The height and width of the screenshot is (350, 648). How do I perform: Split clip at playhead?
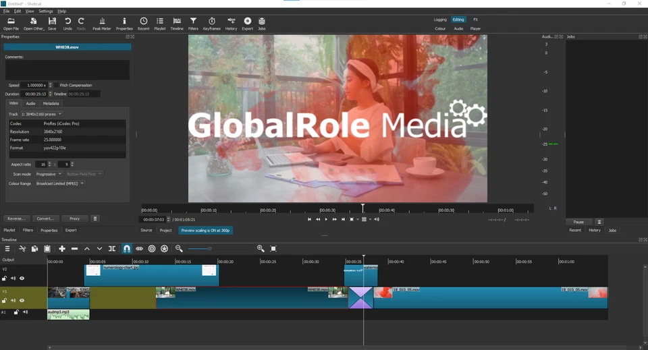112,248
